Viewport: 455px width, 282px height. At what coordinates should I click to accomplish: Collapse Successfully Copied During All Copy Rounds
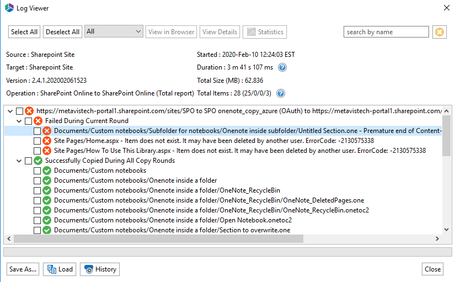19,161
